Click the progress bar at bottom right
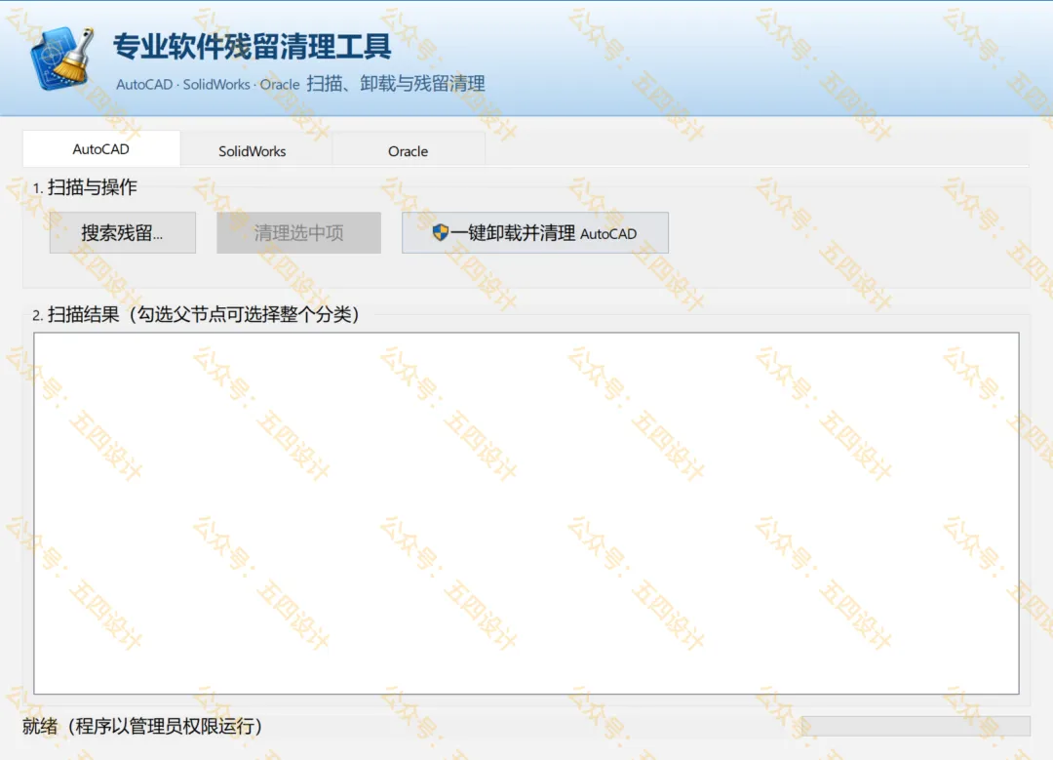 click(916, 726)
